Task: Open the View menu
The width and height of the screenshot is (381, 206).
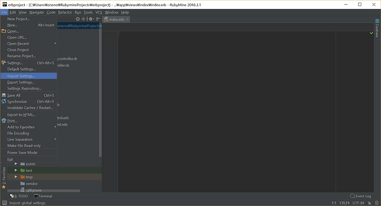Action: click(22, 12)
